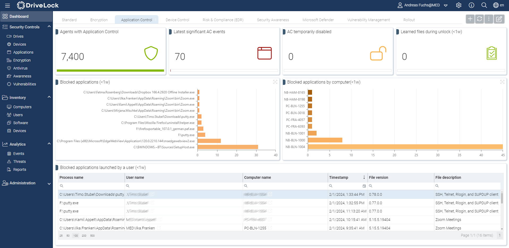Image resolution: width=509 pixels, height=248 pixels.
Task: Set the table page size to 500
Action: click(x=92, y=236)
